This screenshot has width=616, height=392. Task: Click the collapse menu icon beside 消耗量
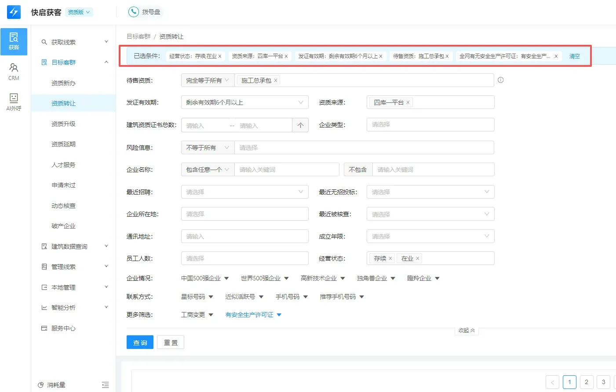point(106,385)
